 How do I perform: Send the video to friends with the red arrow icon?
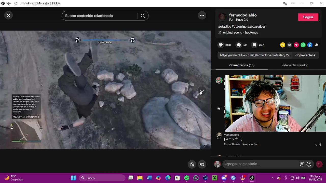click(x=296, y=45)
